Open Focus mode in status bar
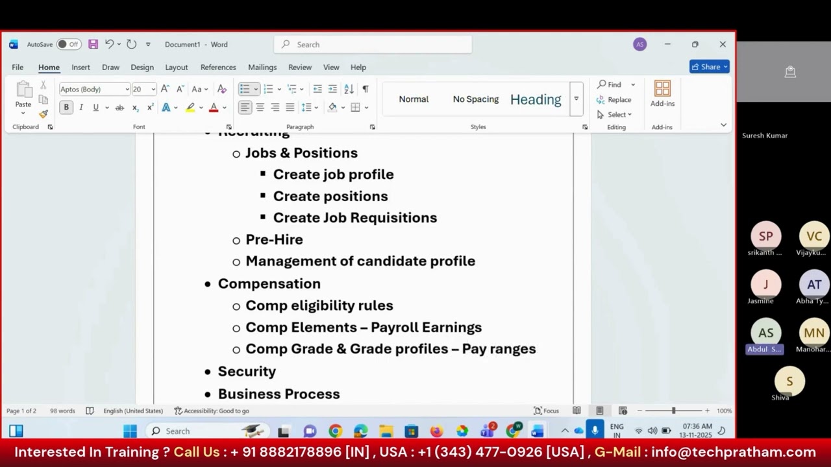The image size is (831, 467). point(546,411)
